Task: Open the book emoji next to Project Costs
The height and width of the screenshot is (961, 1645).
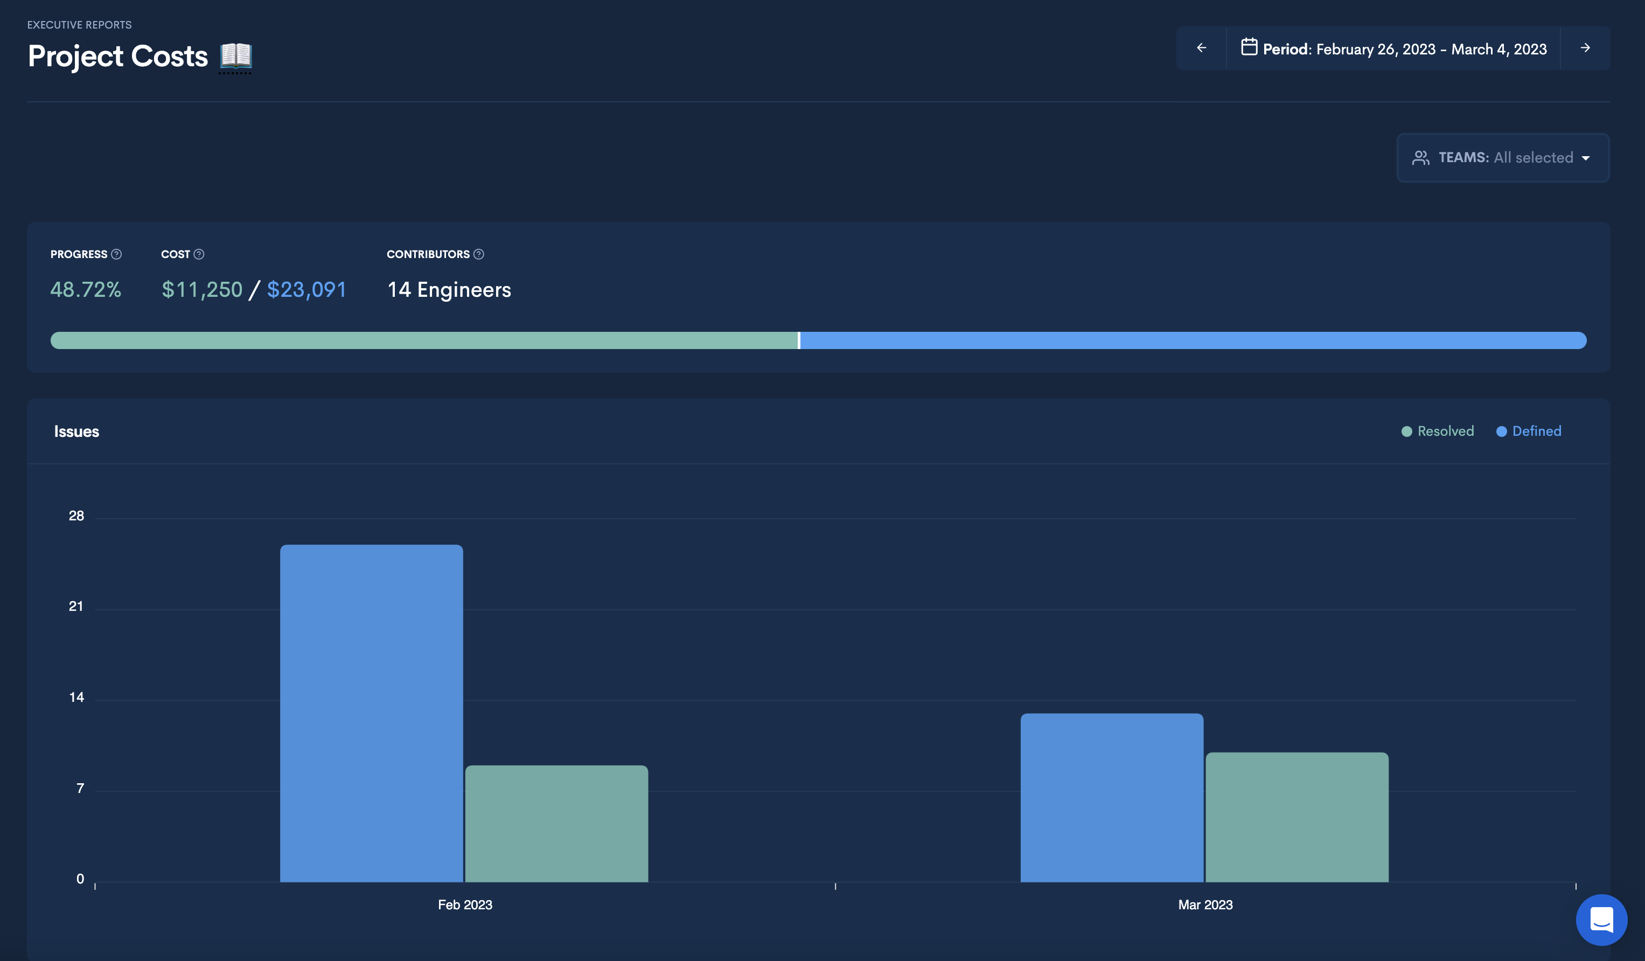Action: (x=235, y=56)
